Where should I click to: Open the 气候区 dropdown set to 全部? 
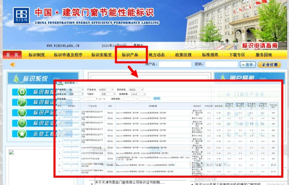pos(108,94)
